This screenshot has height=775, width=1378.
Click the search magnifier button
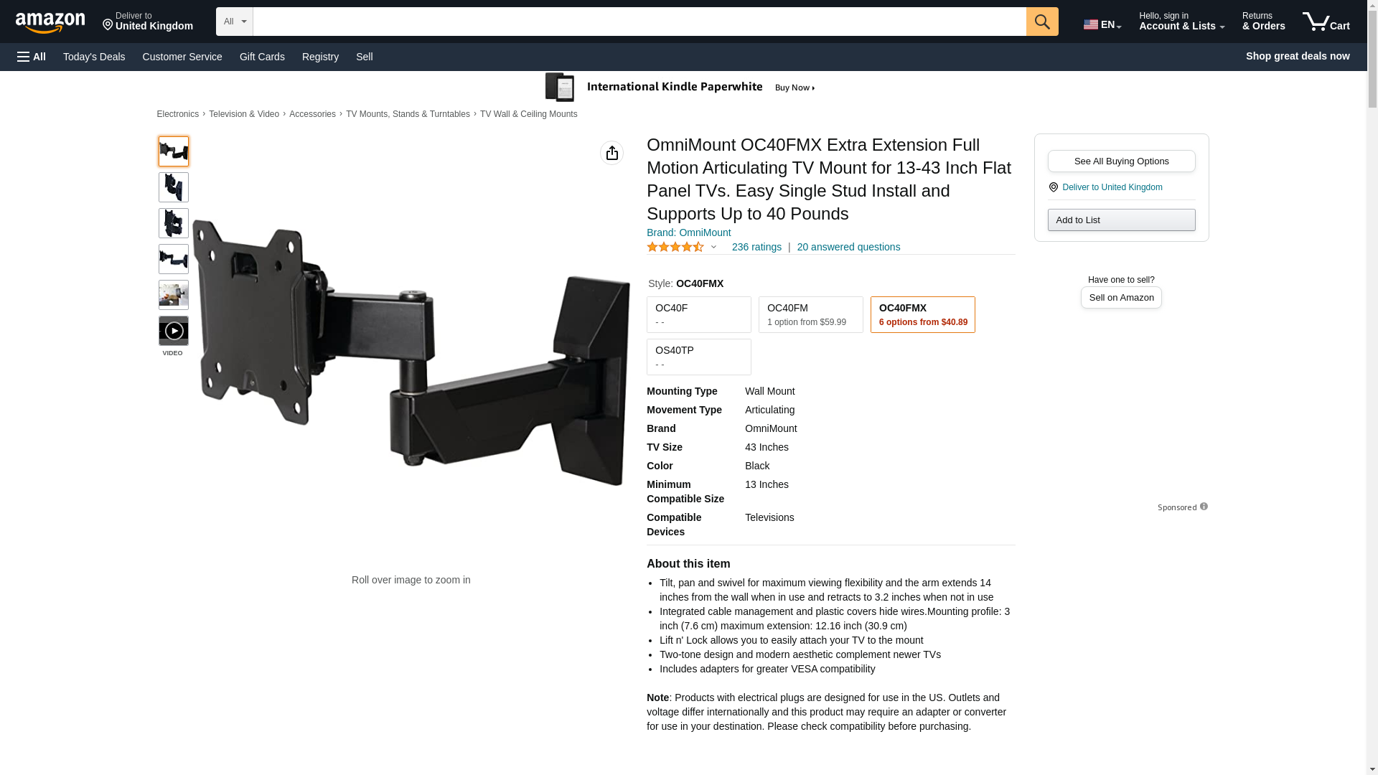pyautogui.click(x=1042, y=22)
